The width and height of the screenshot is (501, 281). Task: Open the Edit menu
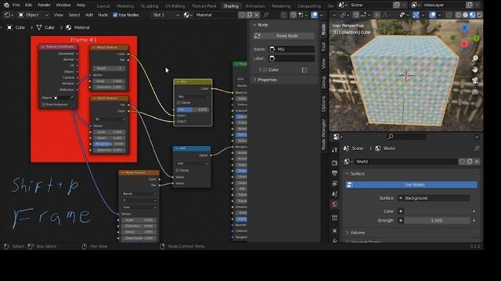tap(28, 5)
